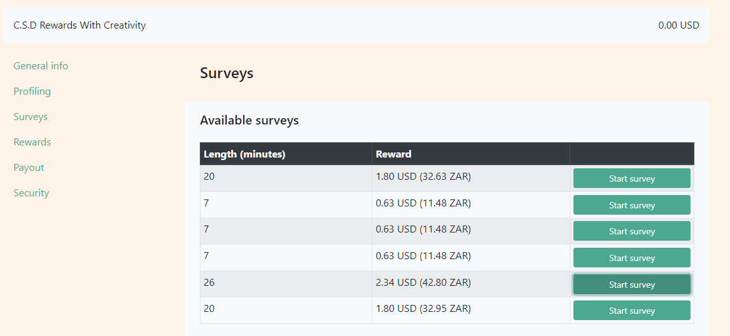Start the third 7-minute survey

coord(631,258)
